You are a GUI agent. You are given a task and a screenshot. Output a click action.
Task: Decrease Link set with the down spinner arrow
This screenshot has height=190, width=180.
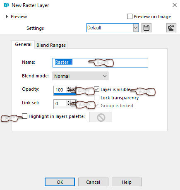(x=68, y=105)
